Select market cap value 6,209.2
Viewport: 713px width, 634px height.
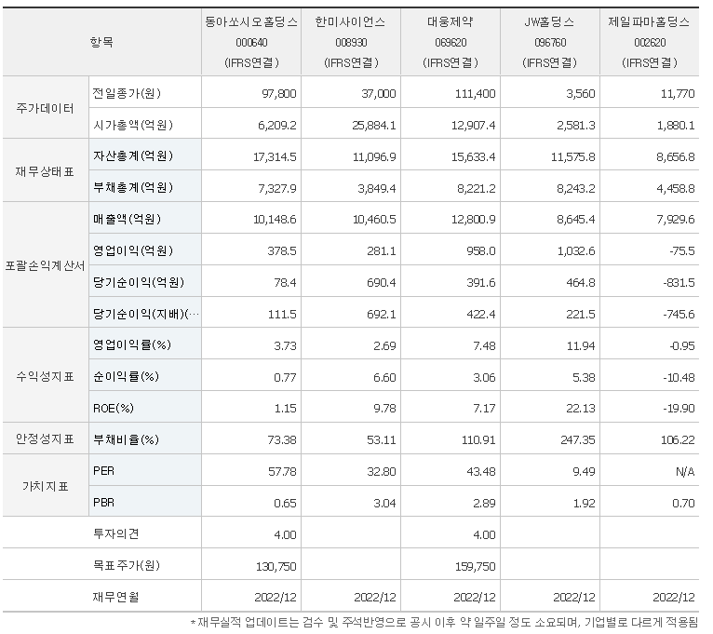click(x=277, y=125)
